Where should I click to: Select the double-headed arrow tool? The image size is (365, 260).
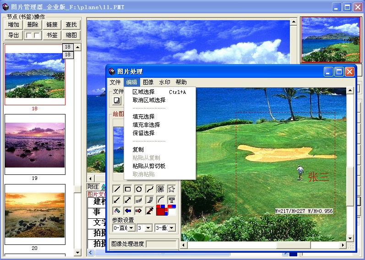tap(128, 200)
